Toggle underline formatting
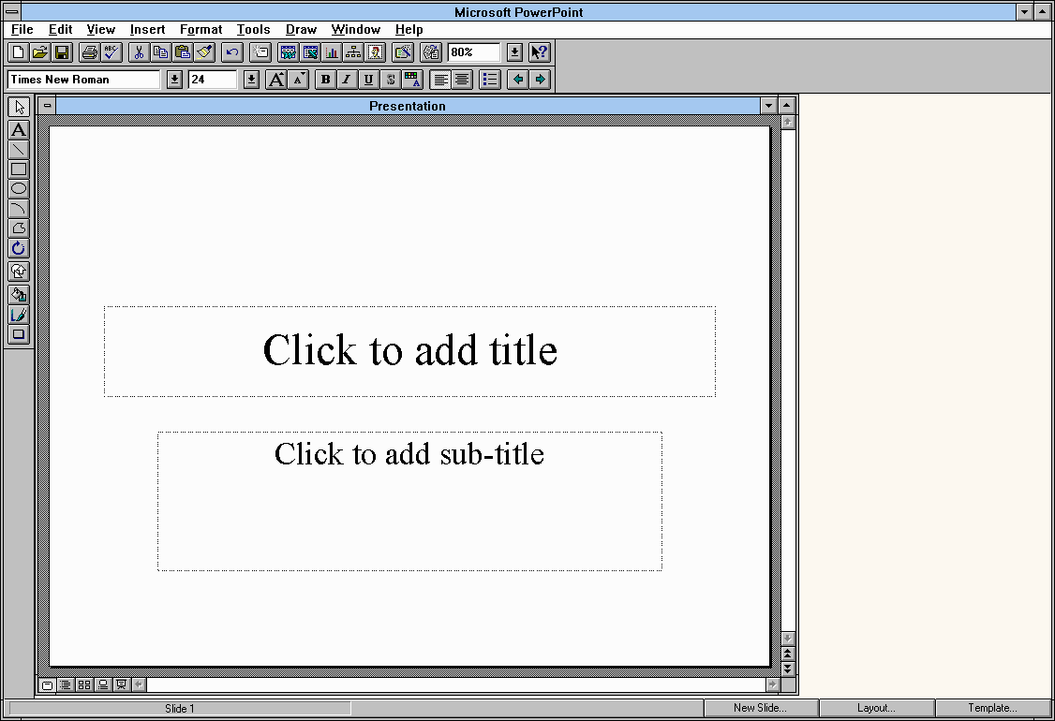The width and height of the screenshot is (1055, 721). click(x=368, y=80)
